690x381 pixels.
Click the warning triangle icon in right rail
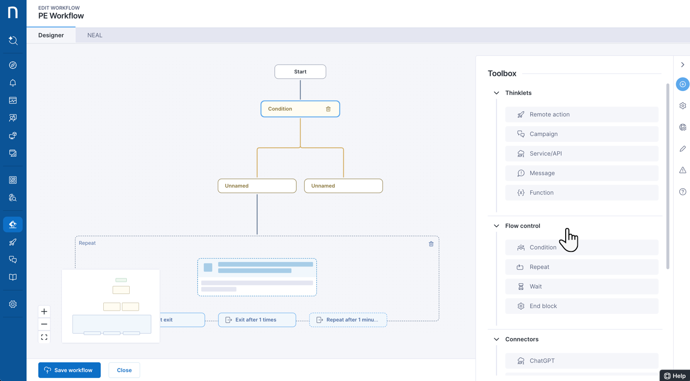(x=683, y=170)
